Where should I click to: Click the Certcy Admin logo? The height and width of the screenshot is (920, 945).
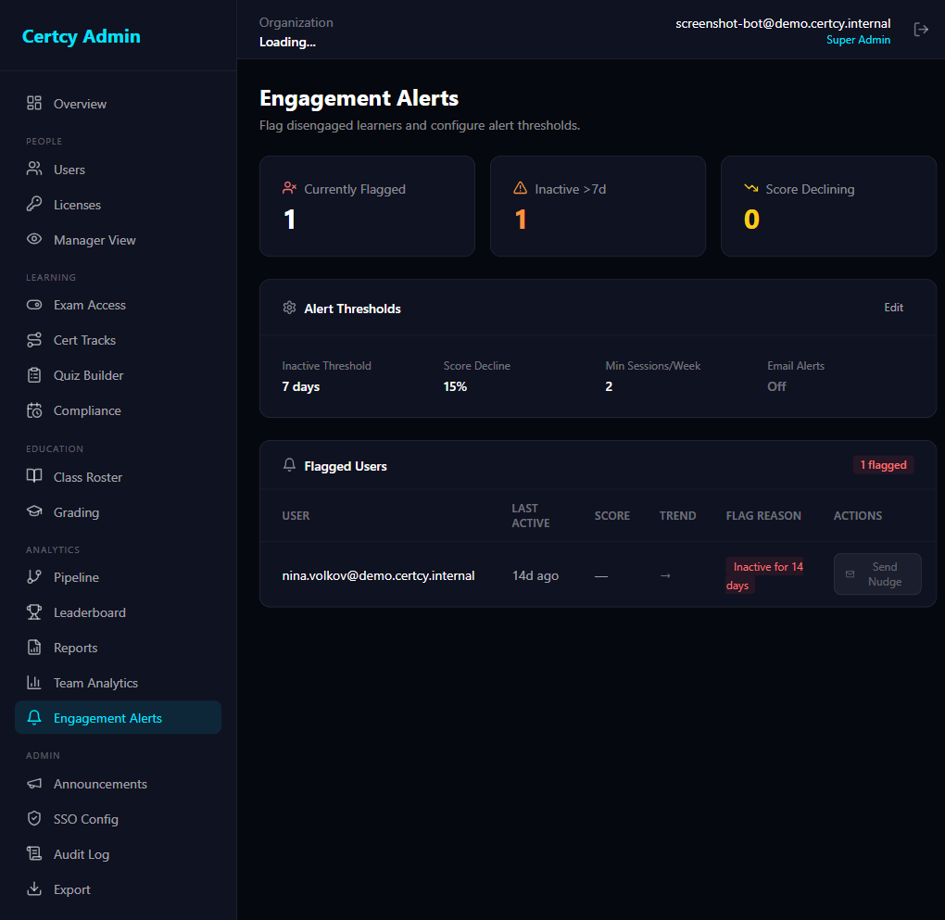(x=82, y=36)
